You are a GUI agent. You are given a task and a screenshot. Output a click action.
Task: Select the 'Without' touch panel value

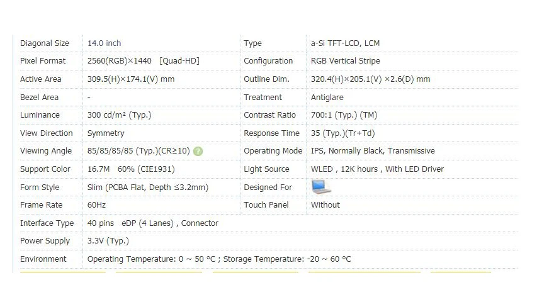pyautogui.click(x=325, y=205)
